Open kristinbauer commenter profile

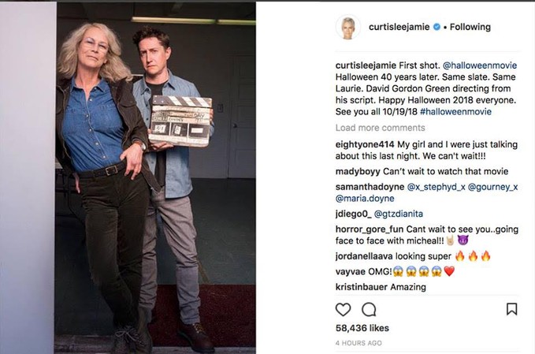tap(362, 287)
